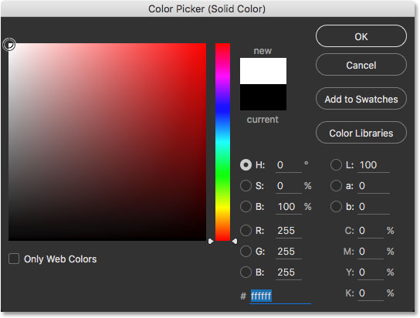The height and width of the screenshot is (318, 420).
Task: Select the RGB blue B radio button
Action: coord(246,272)
